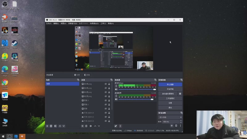
Task: Toggle visibility of 图像 3 source
Action: (106, 100)
